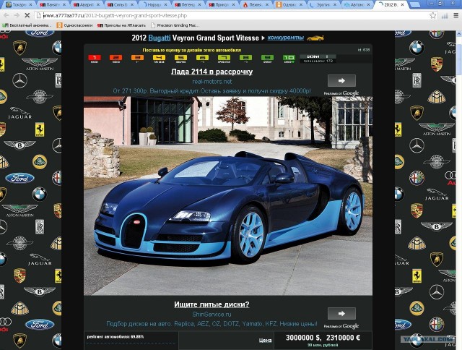
Task: Switch to the 'Автом' tab
Action: 356,5
